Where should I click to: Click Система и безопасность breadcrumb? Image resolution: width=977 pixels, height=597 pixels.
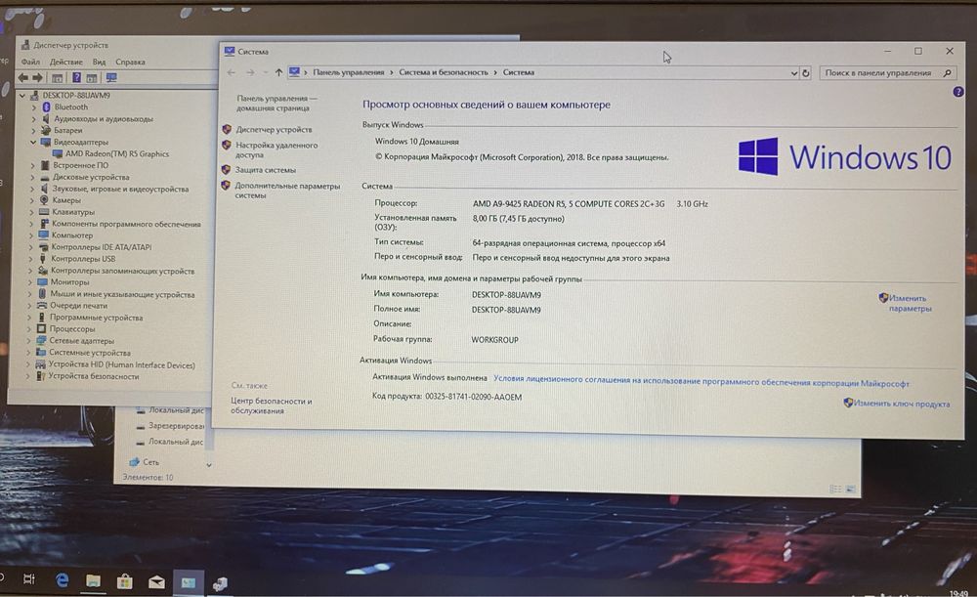443,72
